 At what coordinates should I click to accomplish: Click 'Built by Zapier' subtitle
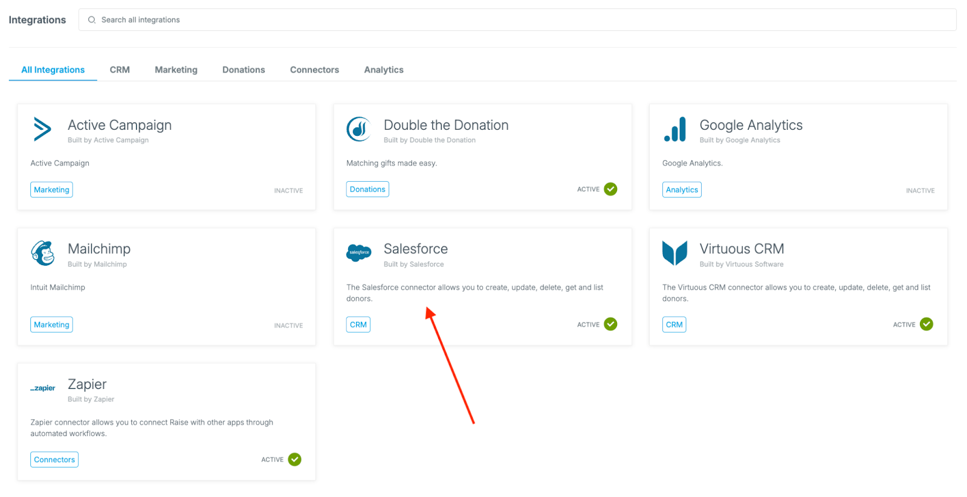(x=91, y=399)
